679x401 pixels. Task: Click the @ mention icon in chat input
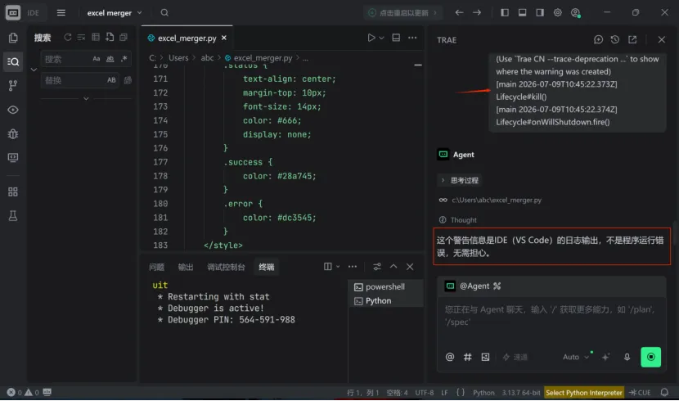click(x=450, y=357)
